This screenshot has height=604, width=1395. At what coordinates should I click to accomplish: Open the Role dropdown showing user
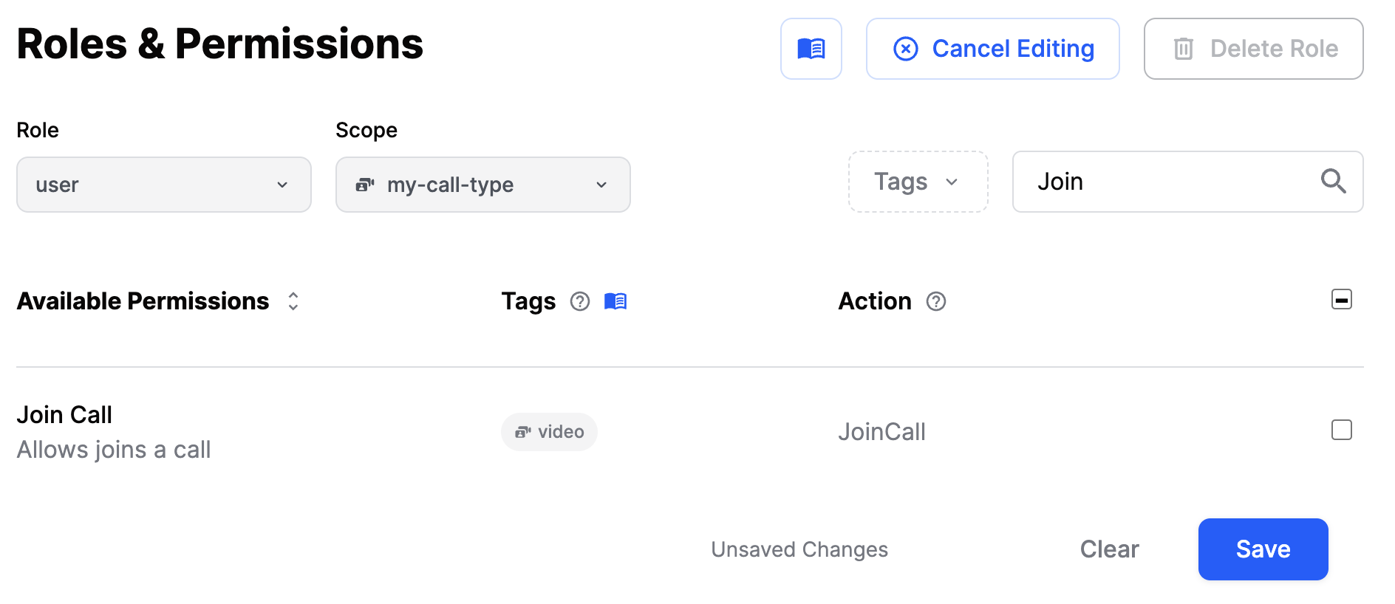[x=163, y=185]
